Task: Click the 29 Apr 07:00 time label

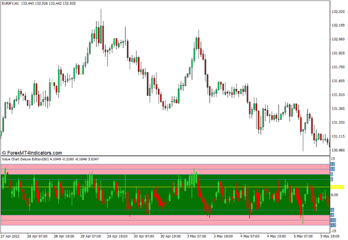Action: tap(90, 236)
